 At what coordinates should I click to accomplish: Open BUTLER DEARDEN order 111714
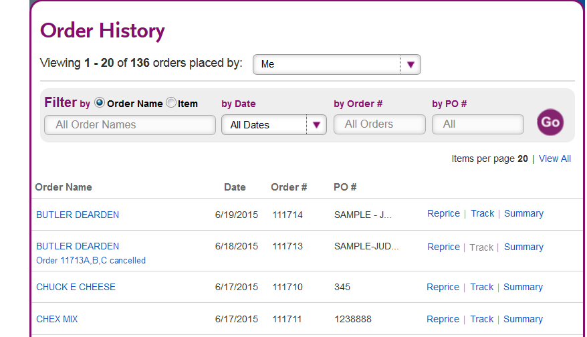tap(78, 215)
